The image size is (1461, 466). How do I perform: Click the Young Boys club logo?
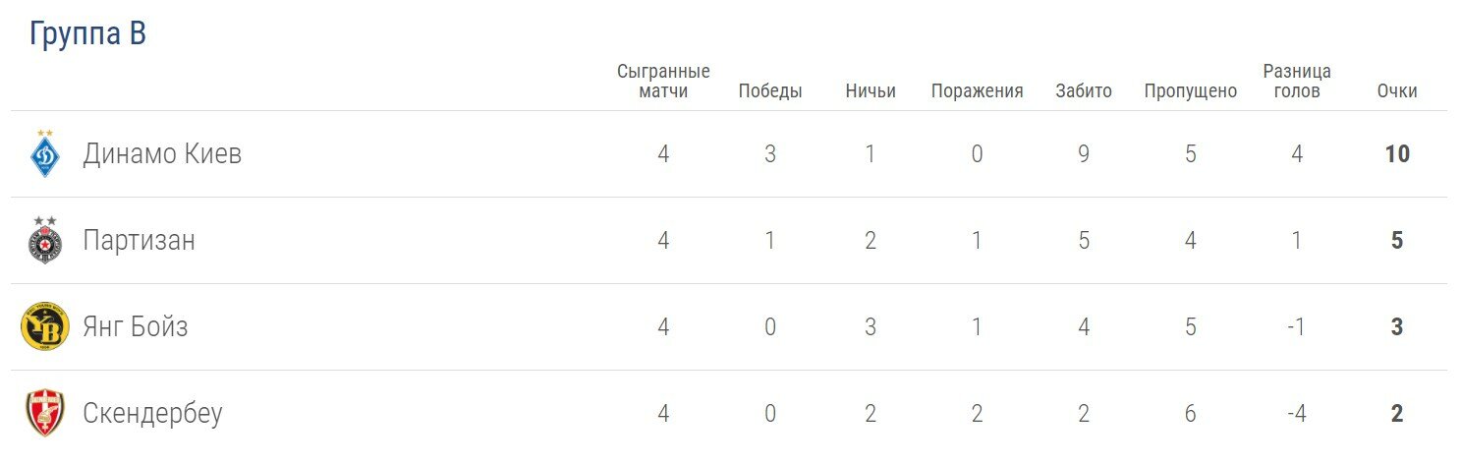pyautogui.click(x=44, y=326)
